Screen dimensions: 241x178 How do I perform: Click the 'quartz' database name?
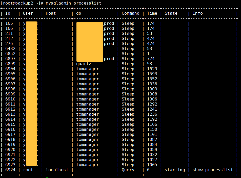84,64
